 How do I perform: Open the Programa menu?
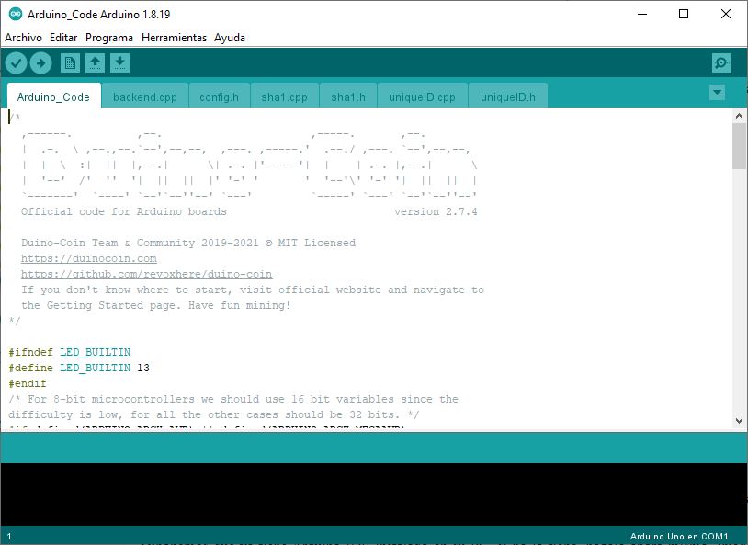click(109, 38)
